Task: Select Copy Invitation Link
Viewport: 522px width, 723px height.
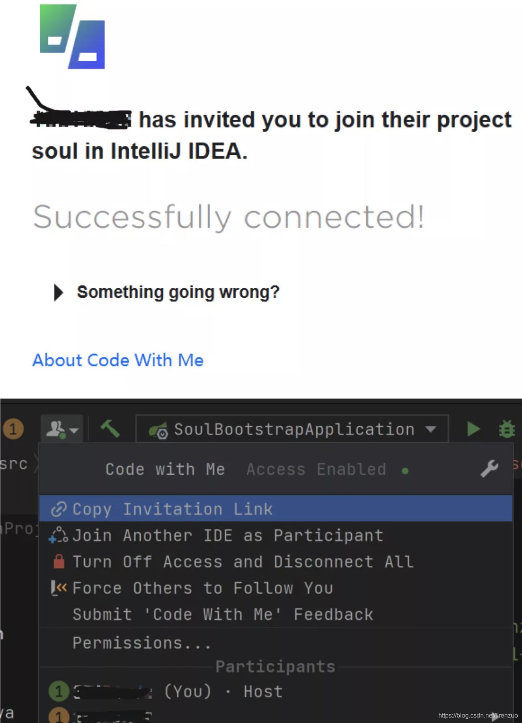Action: click(x=172, y=509)
